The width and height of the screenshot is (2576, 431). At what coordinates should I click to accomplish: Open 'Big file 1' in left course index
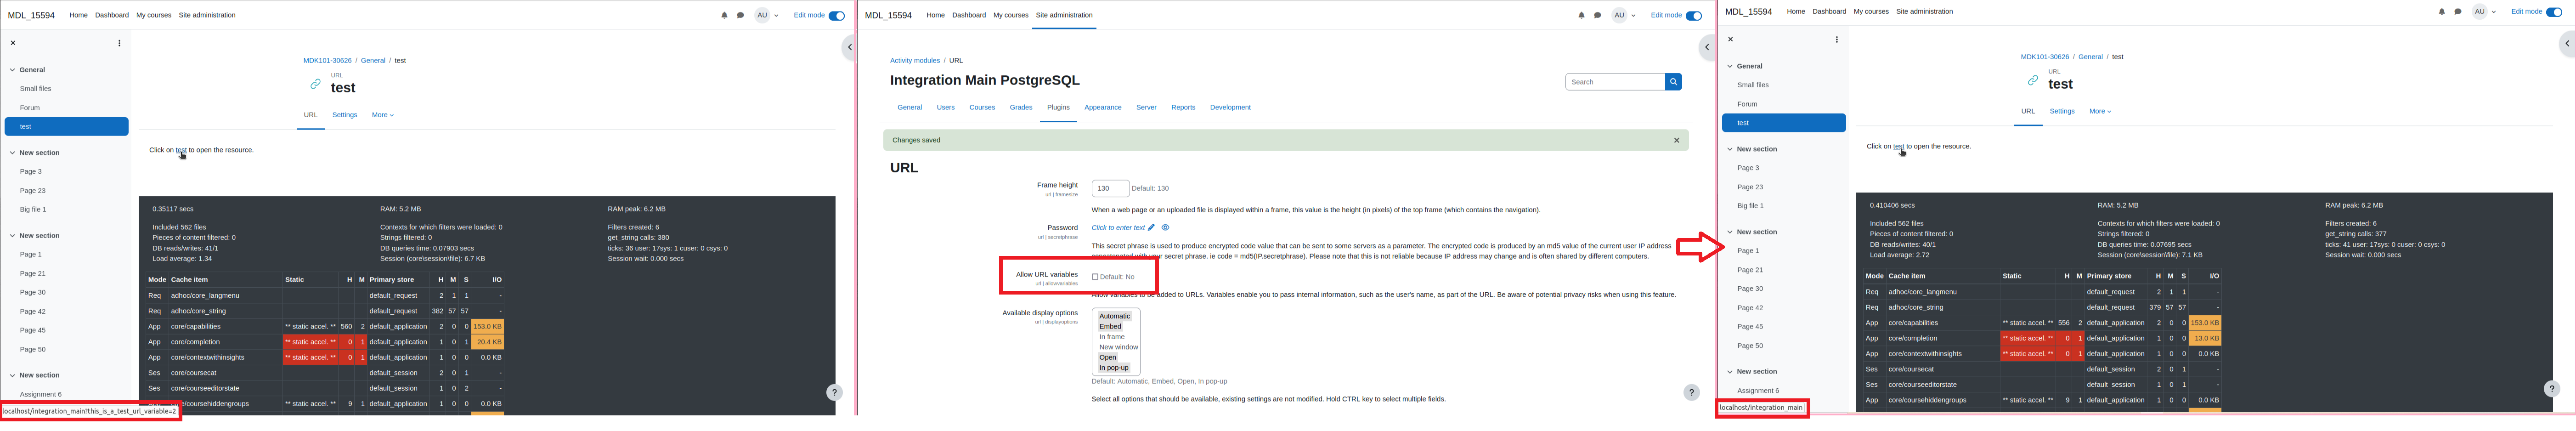[x=33, y=210]
